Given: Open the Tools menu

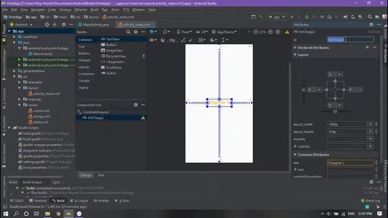Looking at the screenshot, I should [x=115, y=10].
